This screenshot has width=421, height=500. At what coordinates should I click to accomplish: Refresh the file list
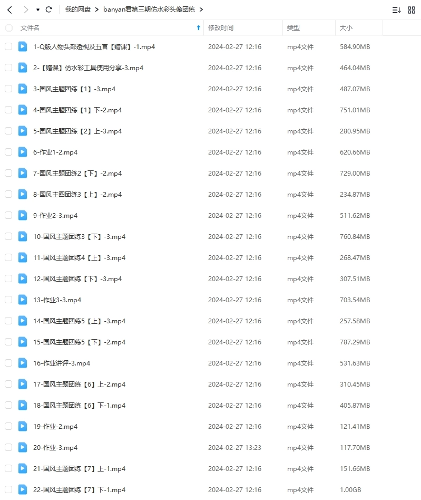pos(48,9)
